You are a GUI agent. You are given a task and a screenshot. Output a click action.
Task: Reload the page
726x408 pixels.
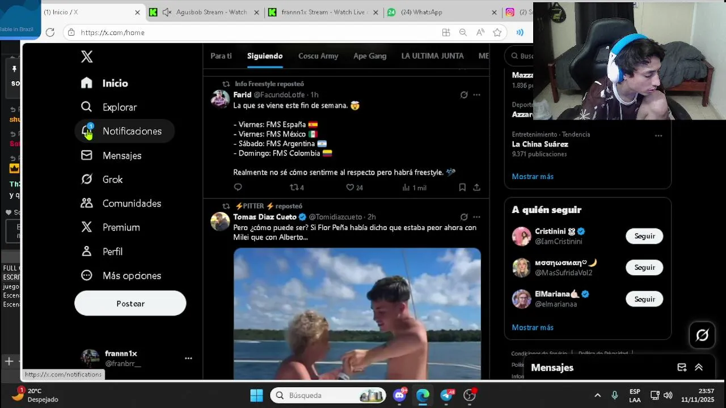[x=50, y=32]
